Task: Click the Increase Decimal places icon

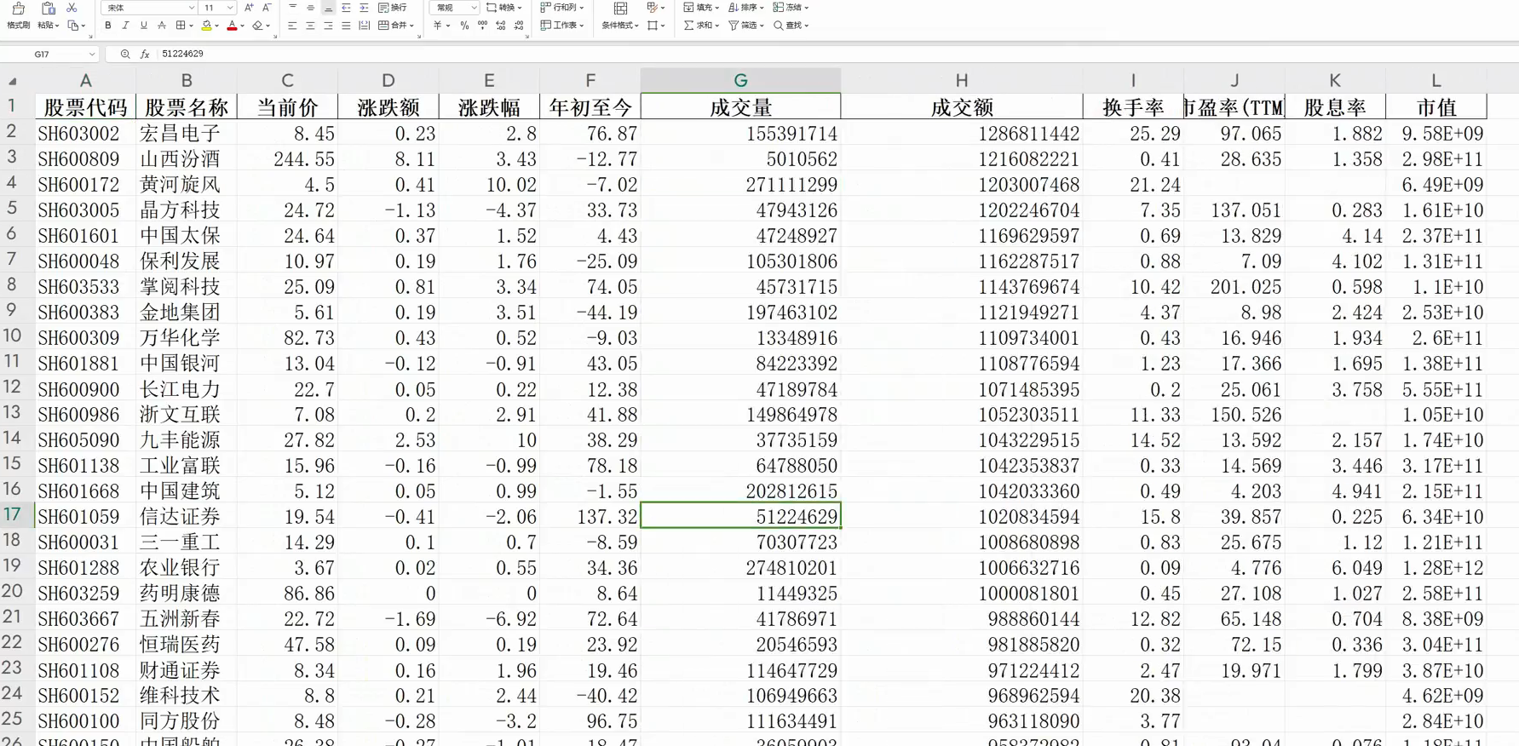Action: (x=501, y=26)
